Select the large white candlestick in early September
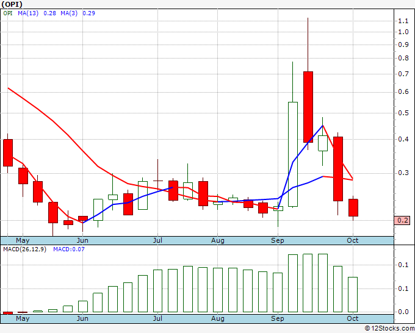Viewport: 415px width, 333px height. tap(293, 154)
